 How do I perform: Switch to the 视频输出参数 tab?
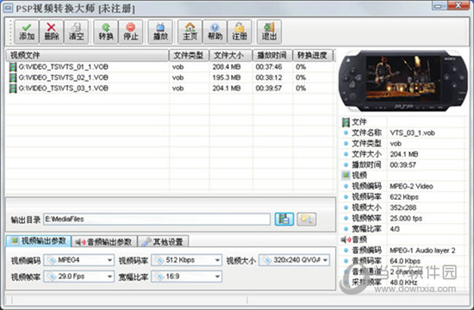39,241
